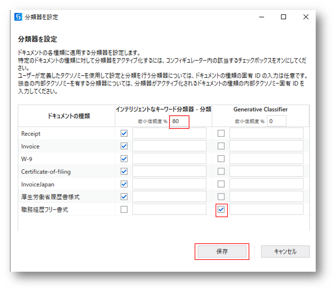Enable Generative Classifier checkbox for Receipt
This screenshot has height=292, width=336.
221,133
